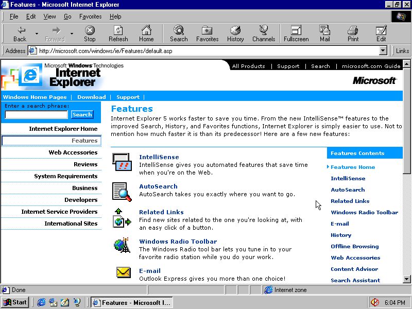412x309 pixels.
Task: Print the page with the Print button
Action: [x=353, y=34]
